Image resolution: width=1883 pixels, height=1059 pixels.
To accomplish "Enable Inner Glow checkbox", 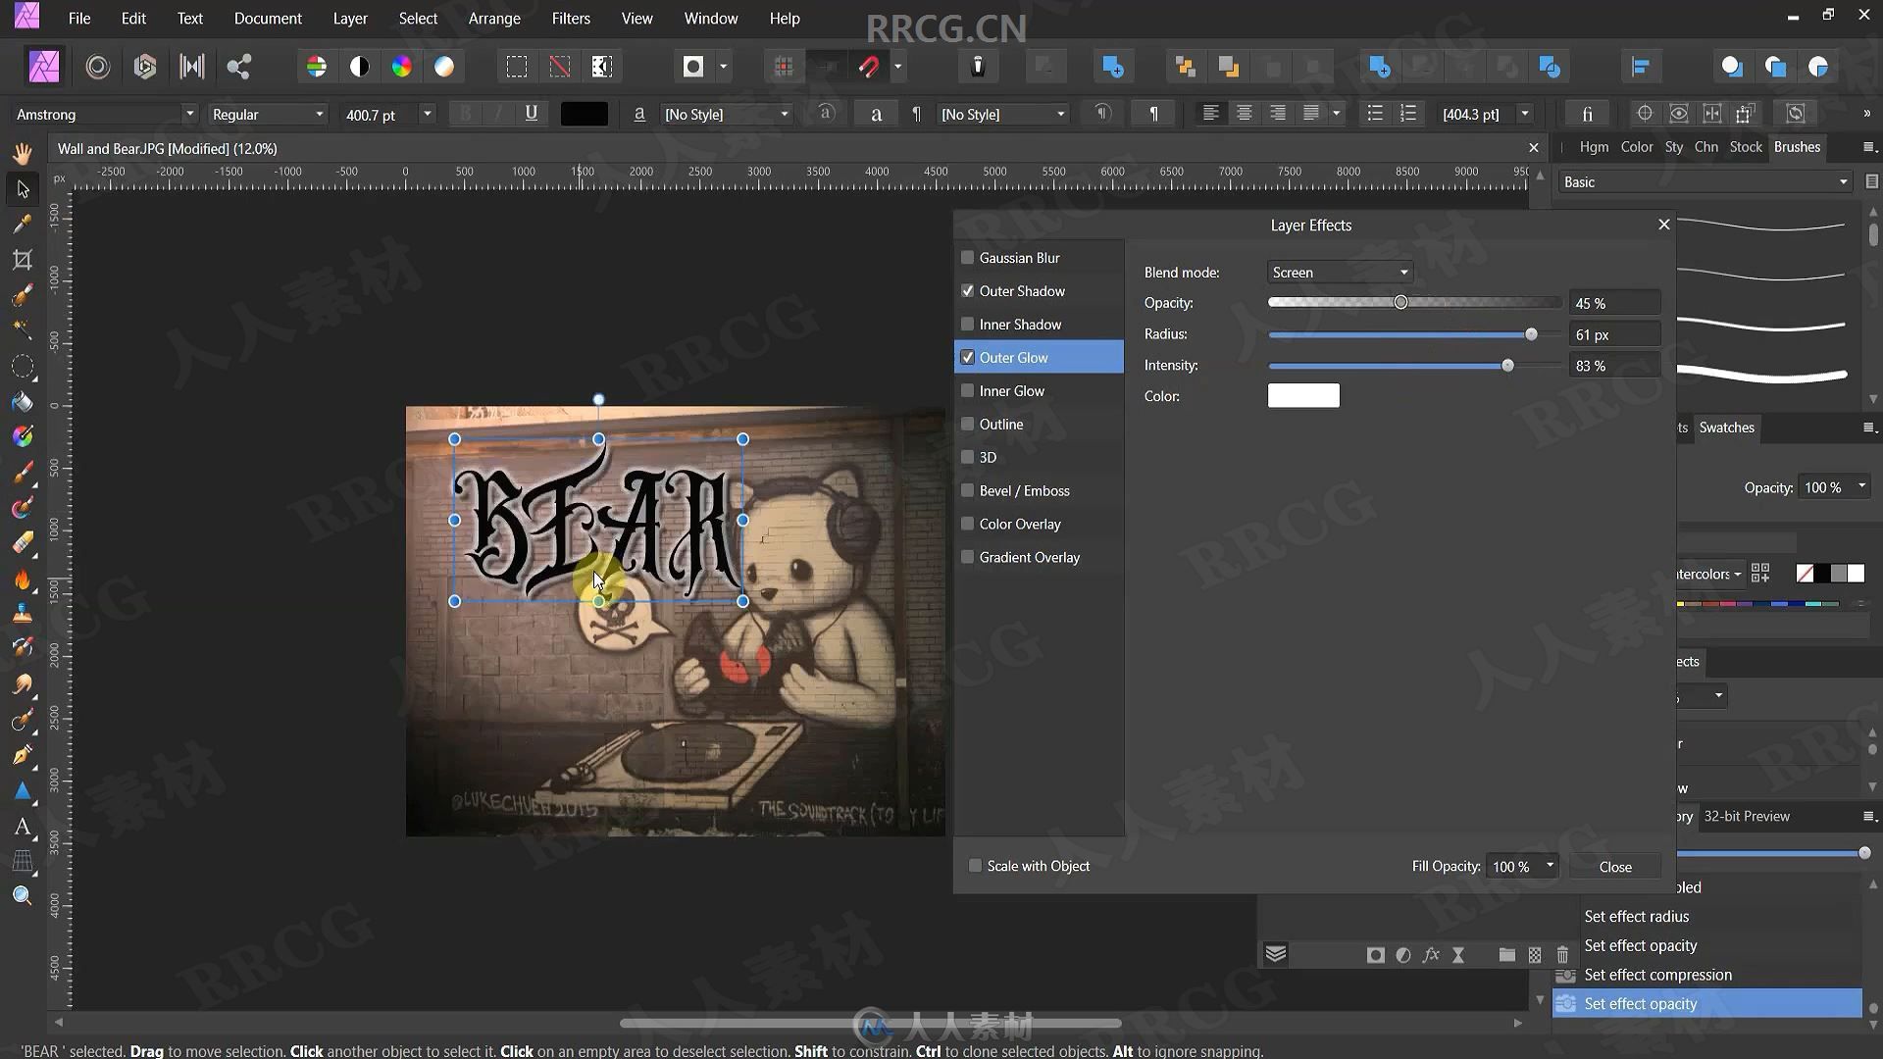I will tap(968, 391).
